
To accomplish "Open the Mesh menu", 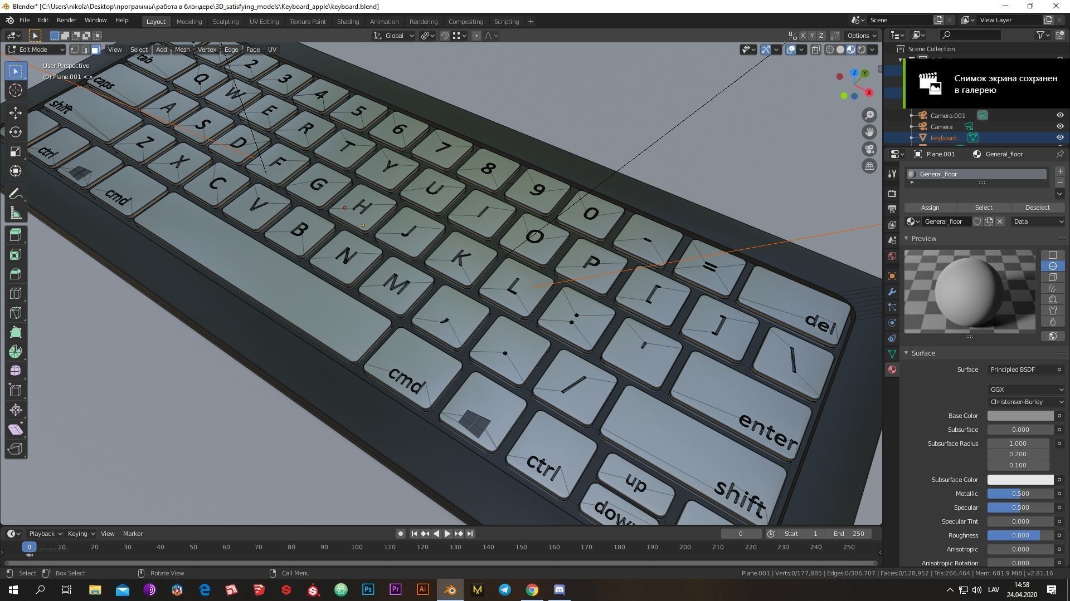I will pos(182,50).
